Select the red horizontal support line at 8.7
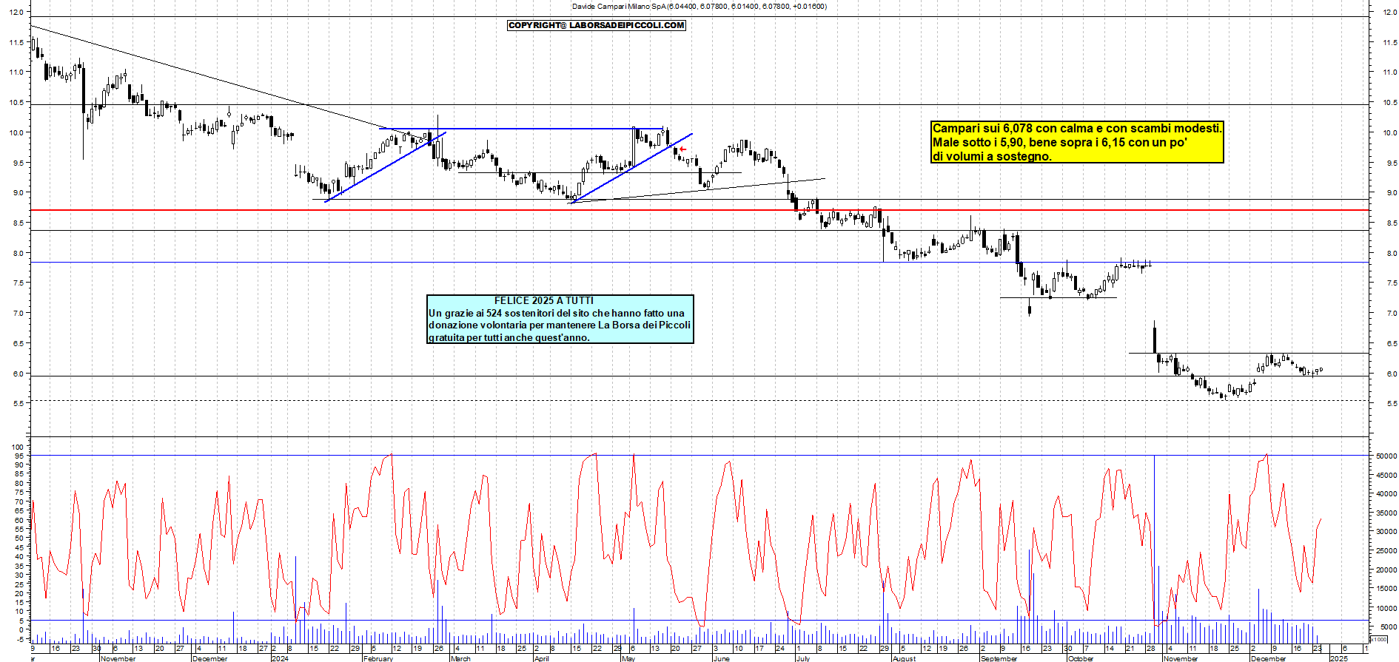 tap(699, 210)
